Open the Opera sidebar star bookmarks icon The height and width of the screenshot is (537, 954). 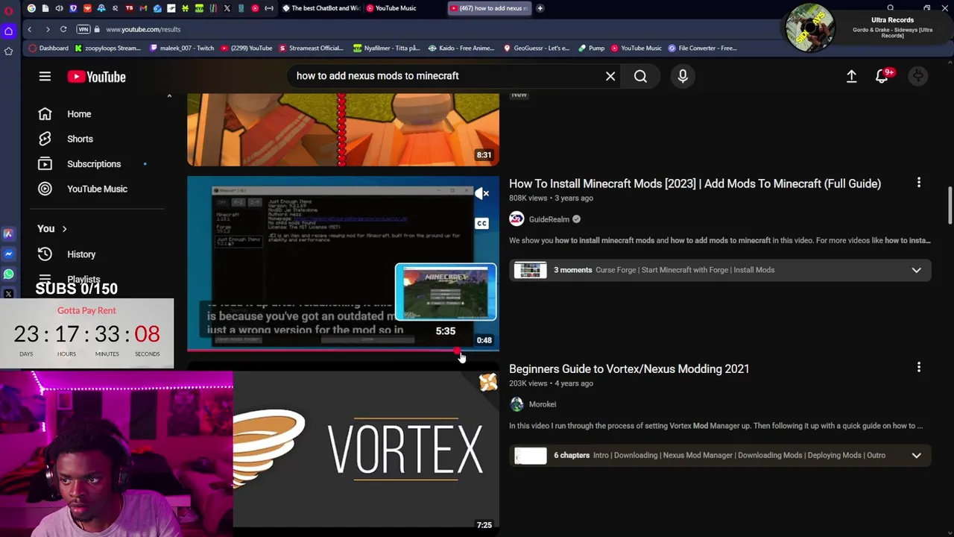(9, 51)
